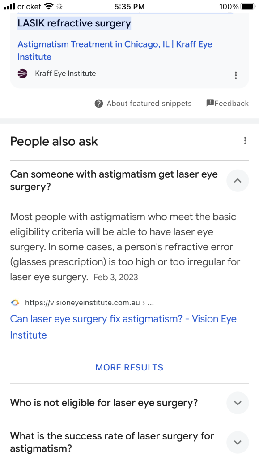Tap the 5:35 PM clock in the status bar

(x=129, y=6)
